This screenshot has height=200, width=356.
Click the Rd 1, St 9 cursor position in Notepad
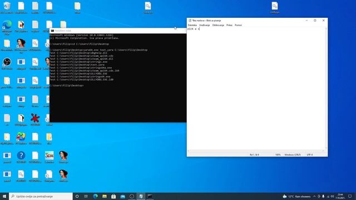click(254, 154)
